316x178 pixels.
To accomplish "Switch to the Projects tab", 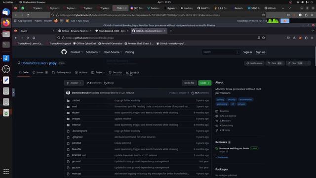I will tap(98, 72).
